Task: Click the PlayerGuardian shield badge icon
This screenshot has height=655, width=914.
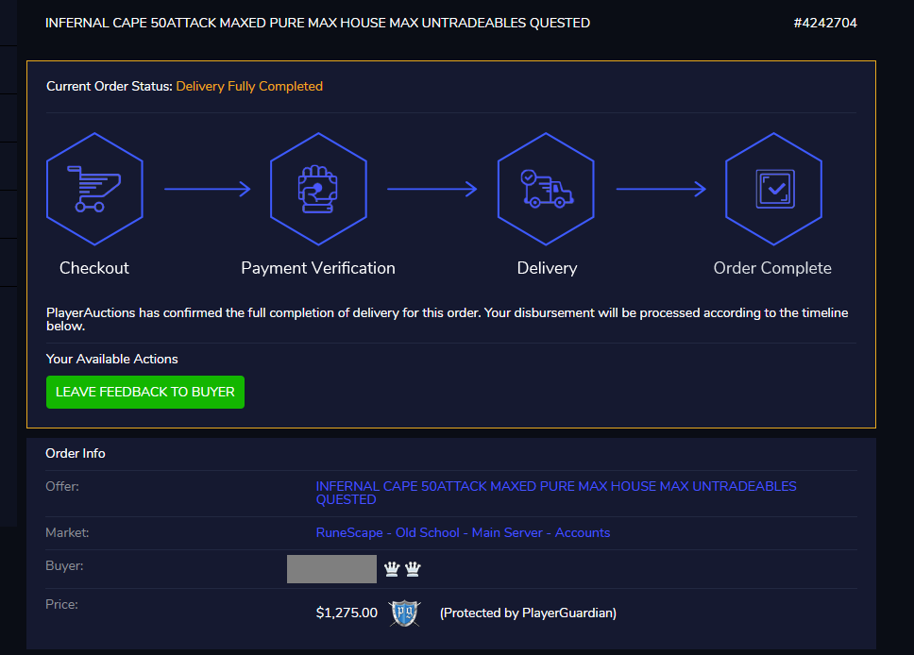Action: (x=404, y=613)
